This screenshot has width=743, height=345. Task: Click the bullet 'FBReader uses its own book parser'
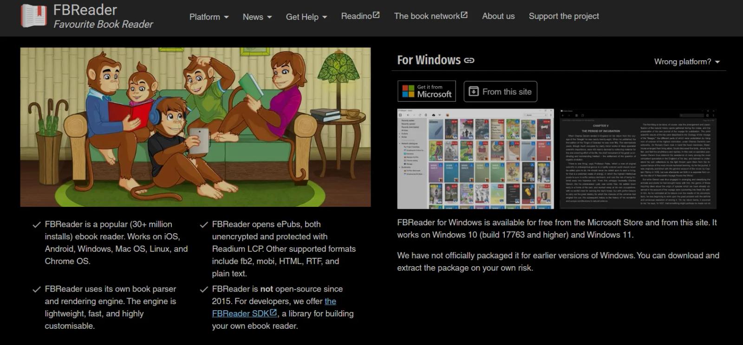tap(111, 307)
